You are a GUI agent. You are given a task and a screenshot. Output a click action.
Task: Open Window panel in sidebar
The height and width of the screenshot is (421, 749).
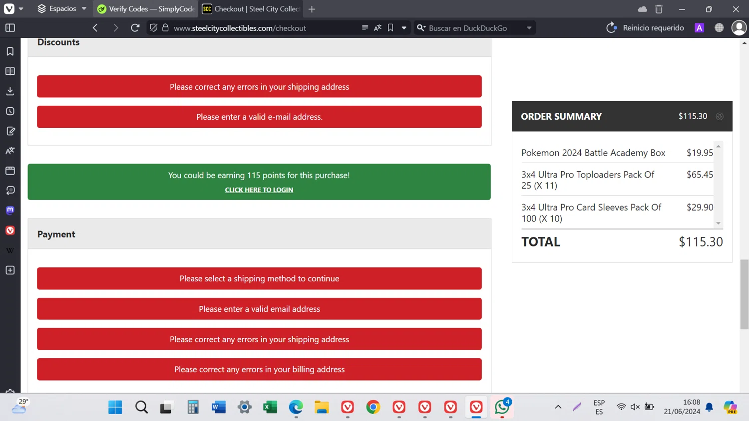pos(10,171)
